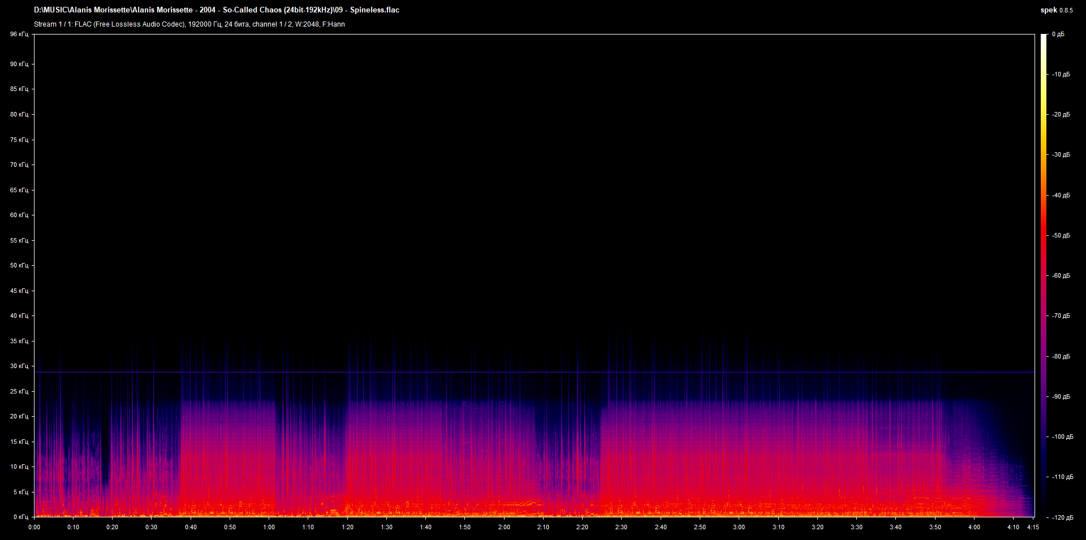Screen dimensions: 1086x540
Task: Click the -50 дБ density scale label
Action: [x=1061, y=235]
